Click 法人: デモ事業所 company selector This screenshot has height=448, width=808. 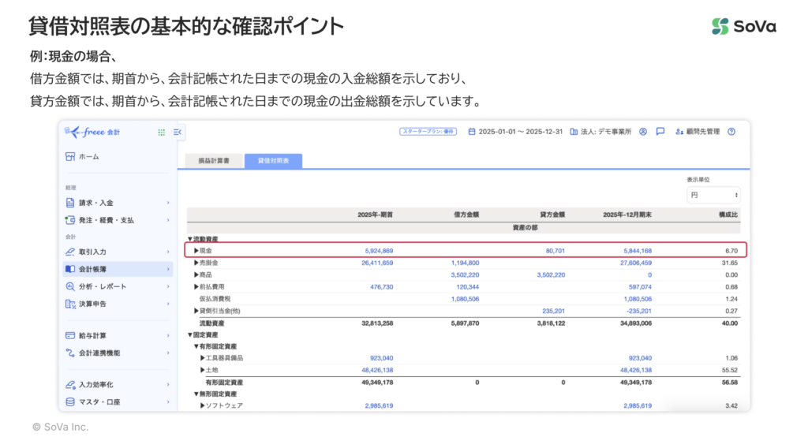600,132
